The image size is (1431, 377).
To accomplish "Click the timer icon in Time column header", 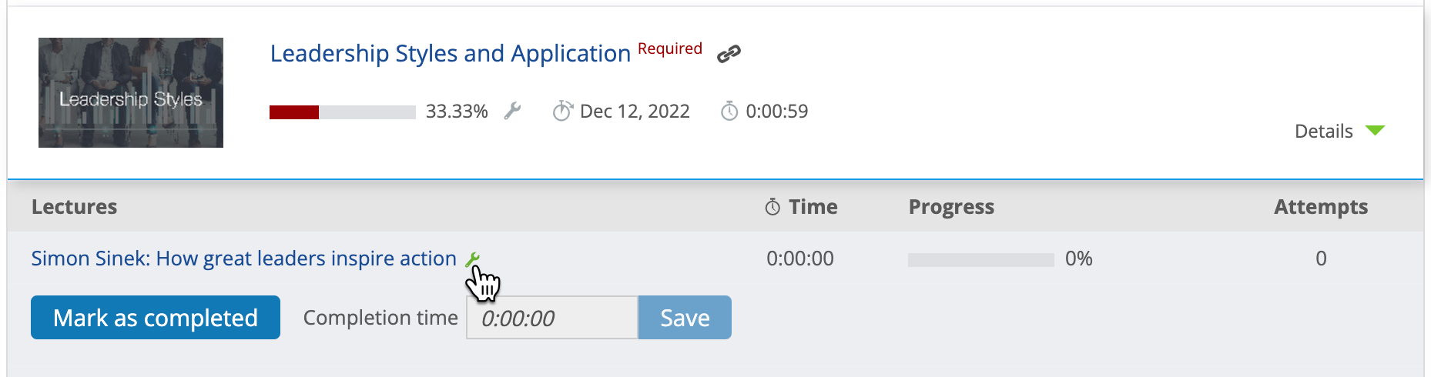I will 772,207.
